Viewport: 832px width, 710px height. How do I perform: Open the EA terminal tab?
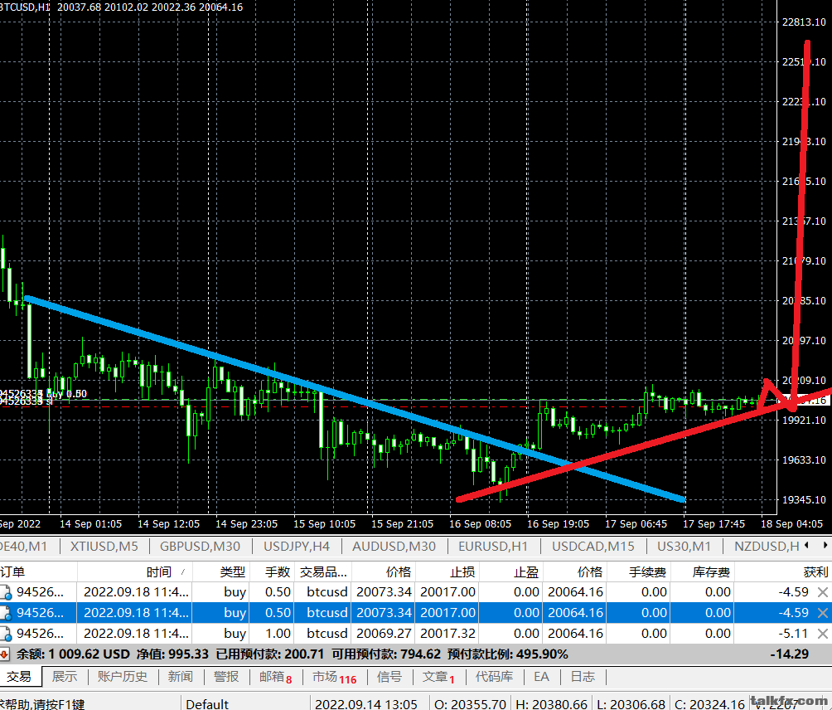pos(541,677)
